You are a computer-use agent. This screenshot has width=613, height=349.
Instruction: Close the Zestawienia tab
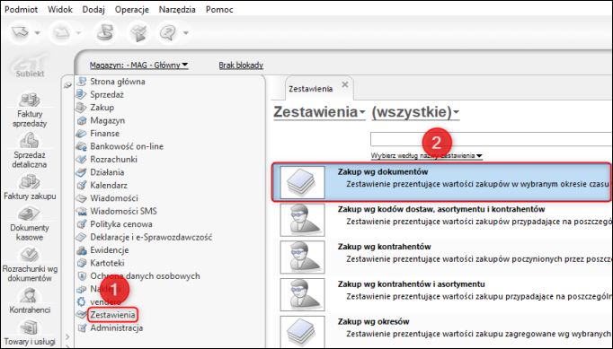(345, 84)
